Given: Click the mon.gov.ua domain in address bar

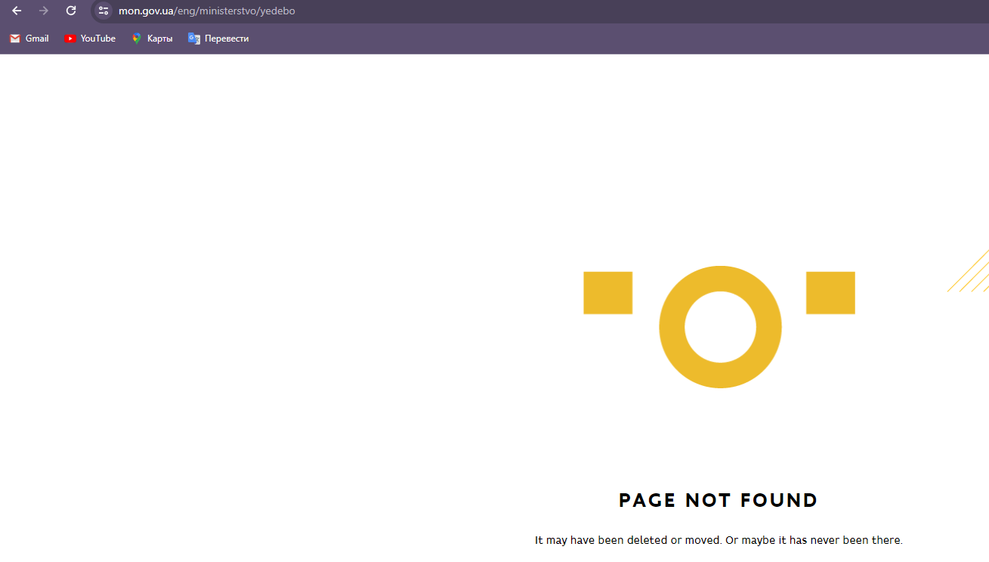Looking at the screenshot, I should pyautogui.click(x=146, y=11).
